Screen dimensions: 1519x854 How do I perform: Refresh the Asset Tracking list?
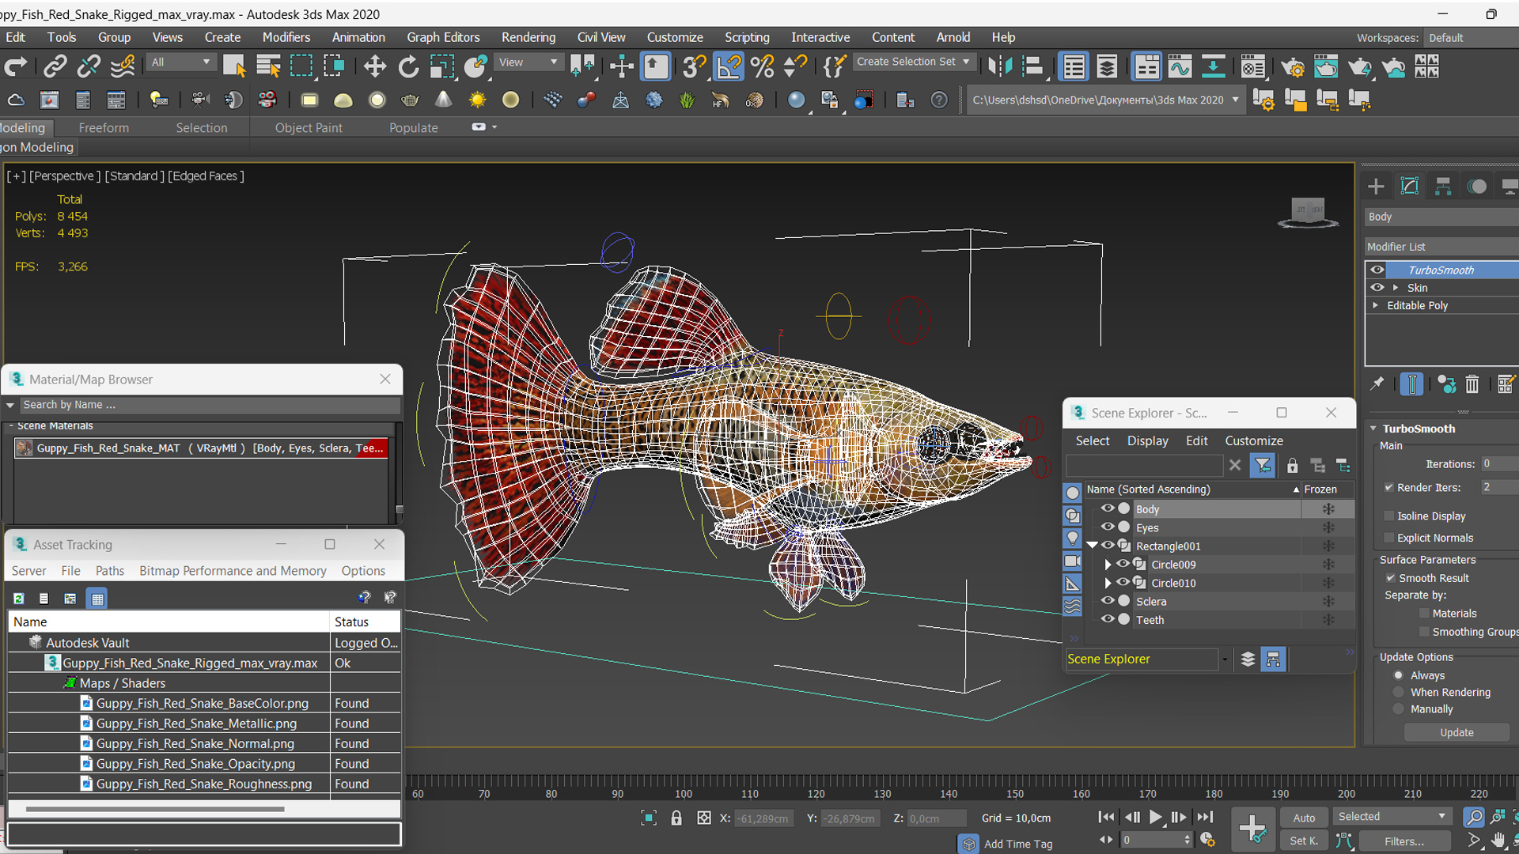click(x=18, y=599)
